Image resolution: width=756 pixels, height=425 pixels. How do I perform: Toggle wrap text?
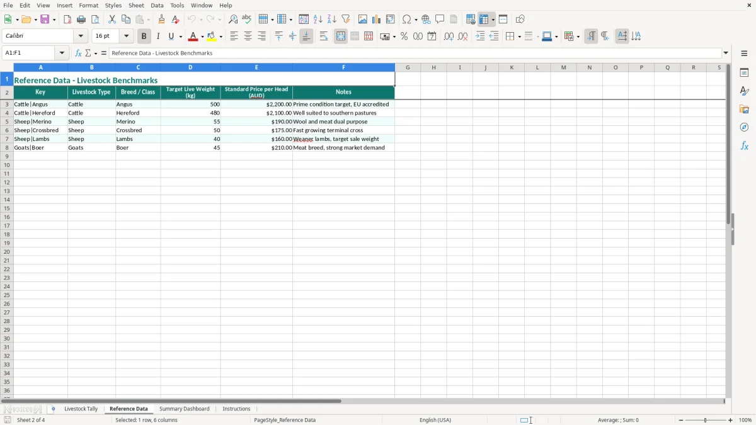pos(324,37)
